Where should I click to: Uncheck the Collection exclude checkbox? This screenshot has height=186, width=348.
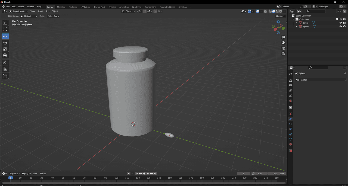tap(337, 19)
